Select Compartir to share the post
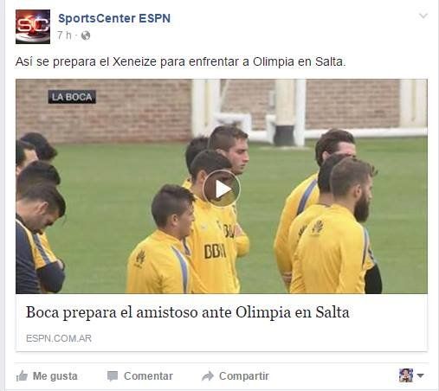 click(x=236, y=376)
